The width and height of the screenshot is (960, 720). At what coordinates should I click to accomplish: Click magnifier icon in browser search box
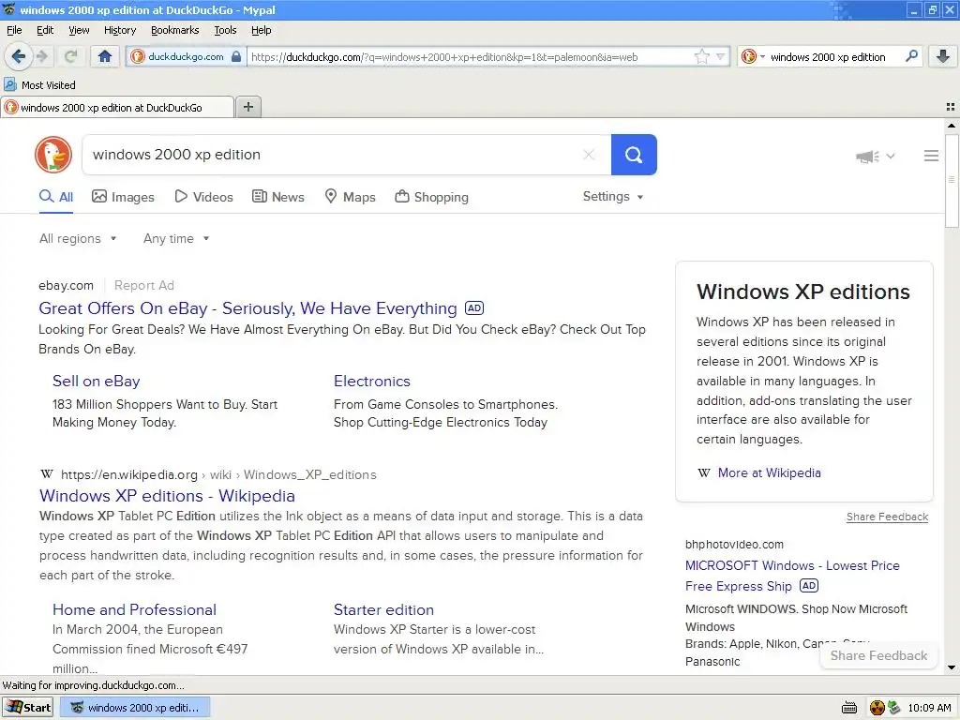911,56
